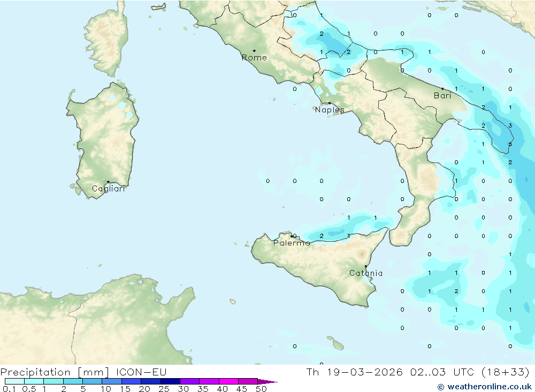Pick the 45–50 mm legend swatch
Image resolution: width=535 pixels, height=392 pixels.
[x=248, y=381]
